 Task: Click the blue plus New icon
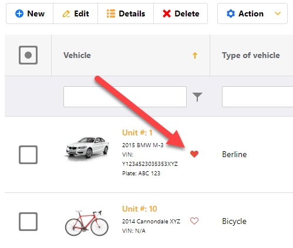click(19, 13)
